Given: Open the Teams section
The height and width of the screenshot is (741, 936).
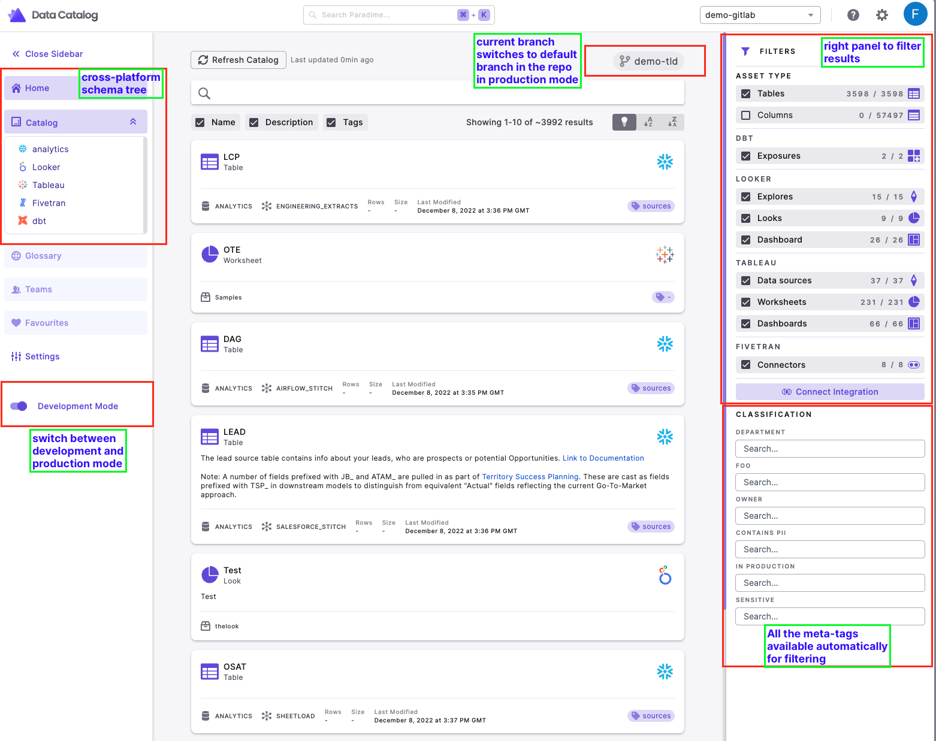Looking at the screenshot, I should (38, 289).
